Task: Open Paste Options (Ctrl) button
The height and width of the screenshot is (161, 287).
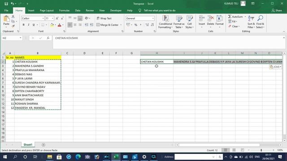Action: (275, 67)
